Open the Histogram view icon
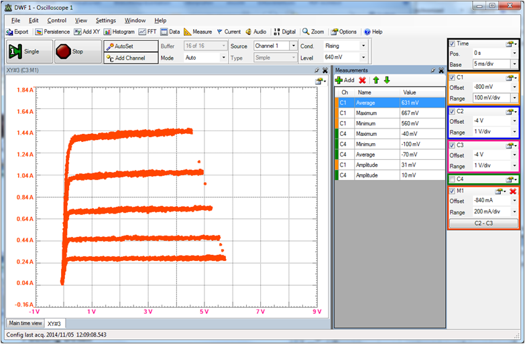525x344 pixels. [107, 31]
